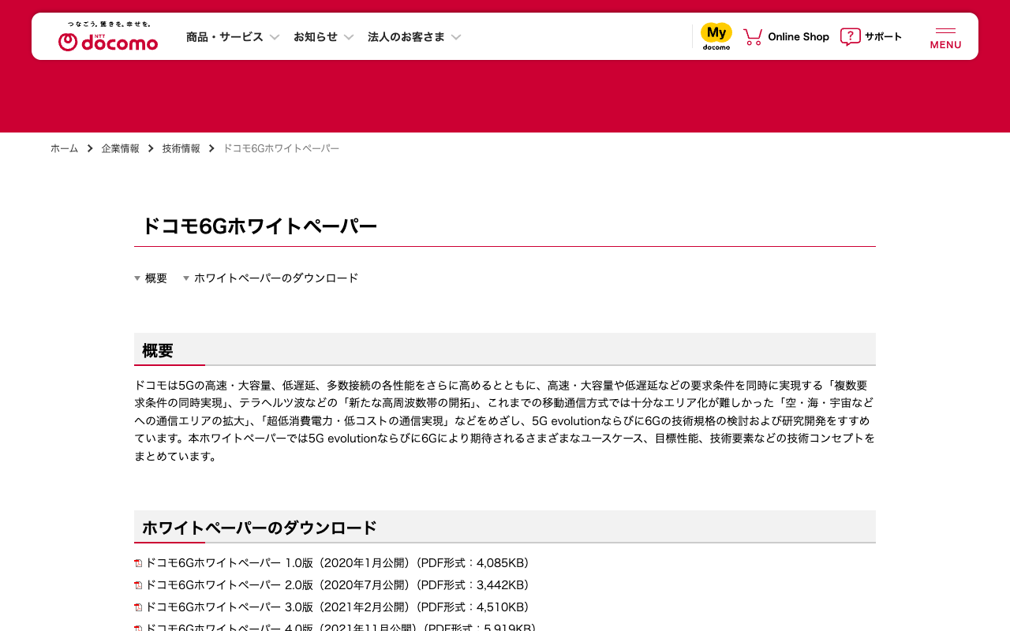The width and height of the screenshot is (1010, 631).
Task: Click the 概要 section heading
Action: [158, 351]
